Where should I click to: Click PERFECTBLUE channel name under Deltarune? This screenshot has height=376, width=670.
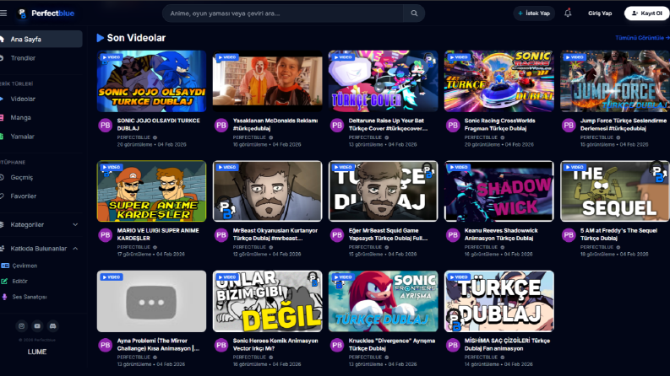pos(365,137)
